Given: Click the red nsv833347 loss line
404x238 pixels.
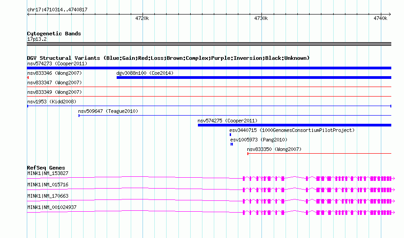Looking at the screenshot, I should click(x=209, y=87).
